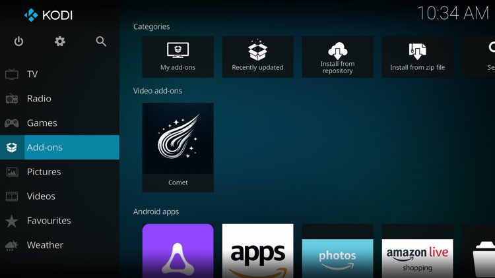Select the TV icon in sidebar
Viewport: 495px width, 278px height.
pyautogui.click(x=12, y=74)
